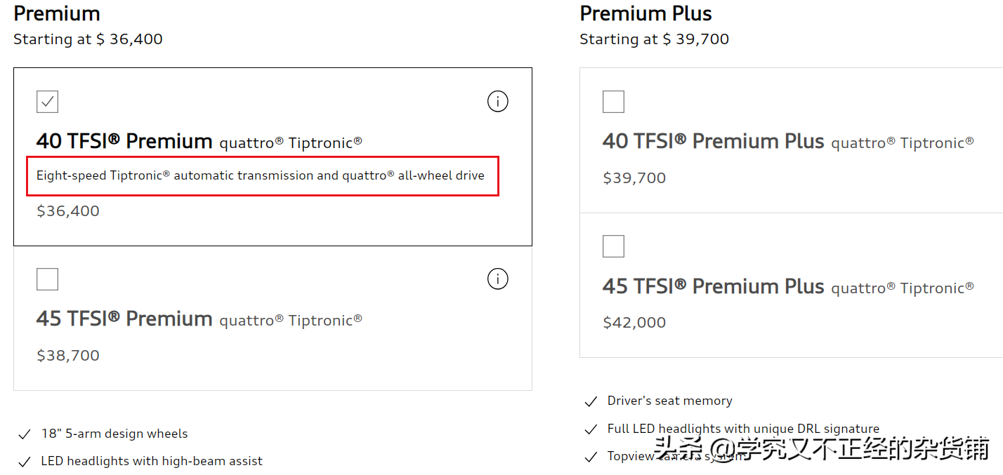Click the Eight-speed Tiptronic description text
Screen dimensions: 1003x475
[x=261, y=175]
